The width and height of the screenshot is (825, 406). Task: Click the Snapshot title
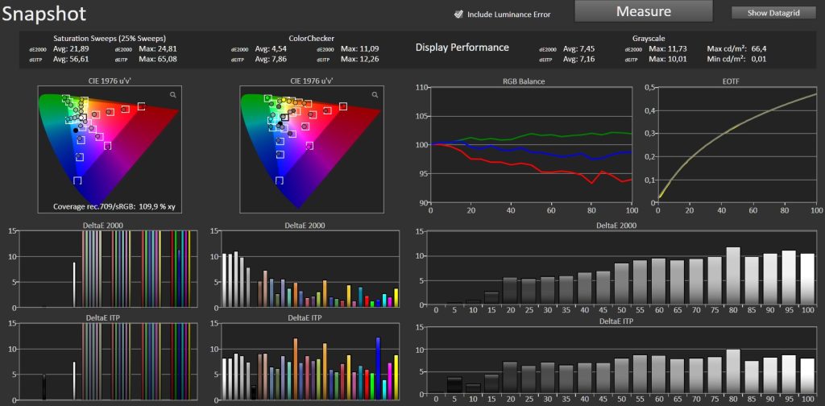tap(44, 14)
